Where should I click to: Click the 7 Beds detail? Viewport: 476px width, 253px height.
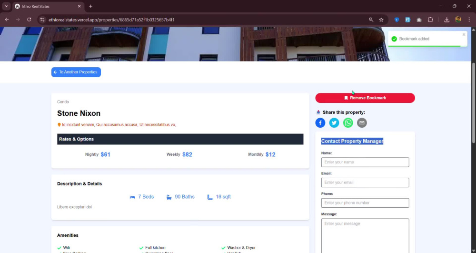[x=142, y=197]
